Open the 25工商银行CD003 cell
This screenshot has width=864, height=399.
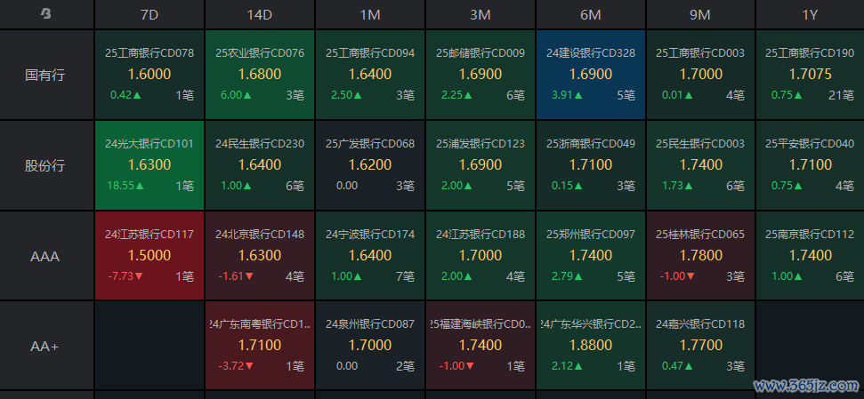click(699, 75)
